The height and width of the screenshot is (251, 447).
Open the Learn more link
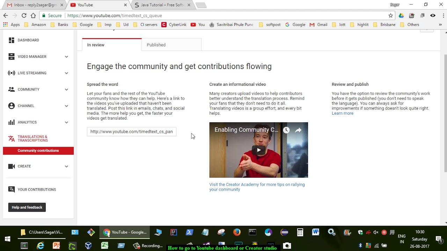342,113
